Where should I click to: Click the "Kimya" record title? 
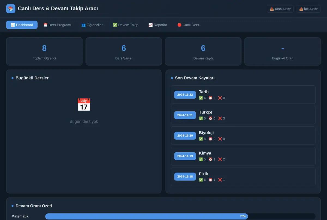pyautogui.click(x=205, y=153)
